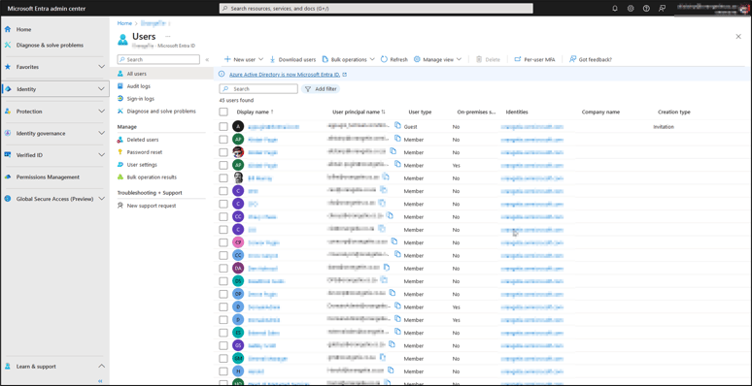Screen dimensions: 752x386
Task: Sort by Display name column
Action: (256, 113)
